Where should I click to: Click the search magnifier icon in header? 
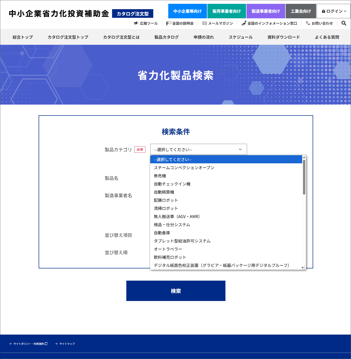[x=344, y=23]
